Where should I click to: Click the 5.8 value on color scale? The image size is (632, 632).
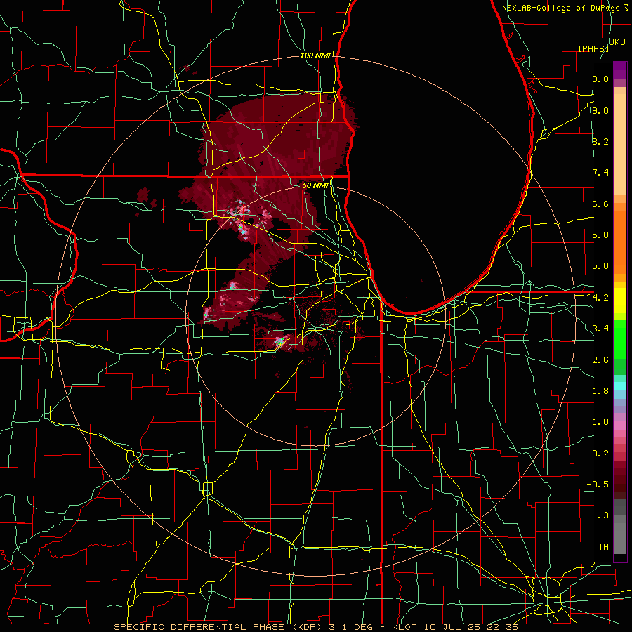tap(600, 235)
